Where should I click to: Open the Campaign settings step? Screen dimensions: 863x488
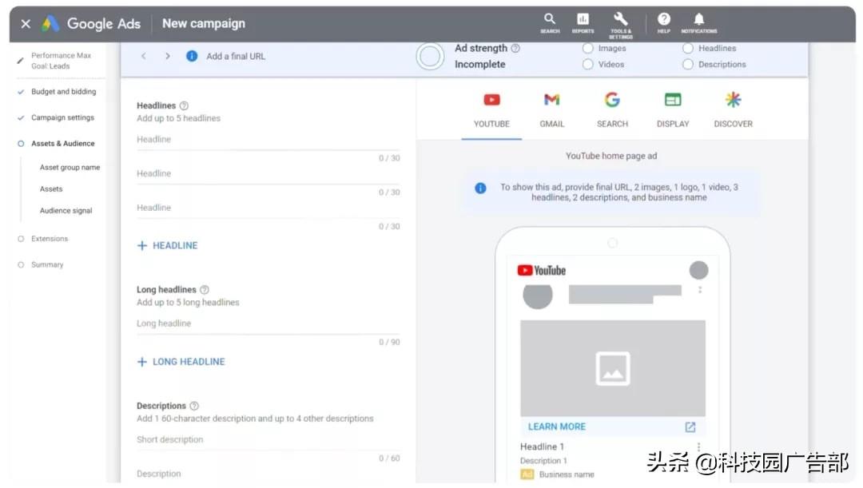pos(62,117)
